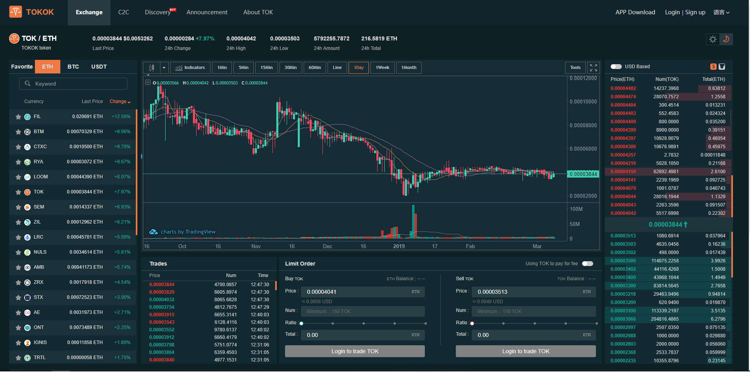Image resolution: width=750 pixels, height=373 pixels.
Task: Open the APP Download link
Action: click(635, 12)
